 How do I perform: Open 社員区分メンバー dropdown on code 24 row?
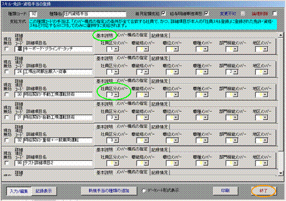click(x=116, y=72)
